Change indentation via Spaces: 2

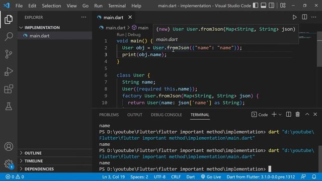[x=139, y=176]
